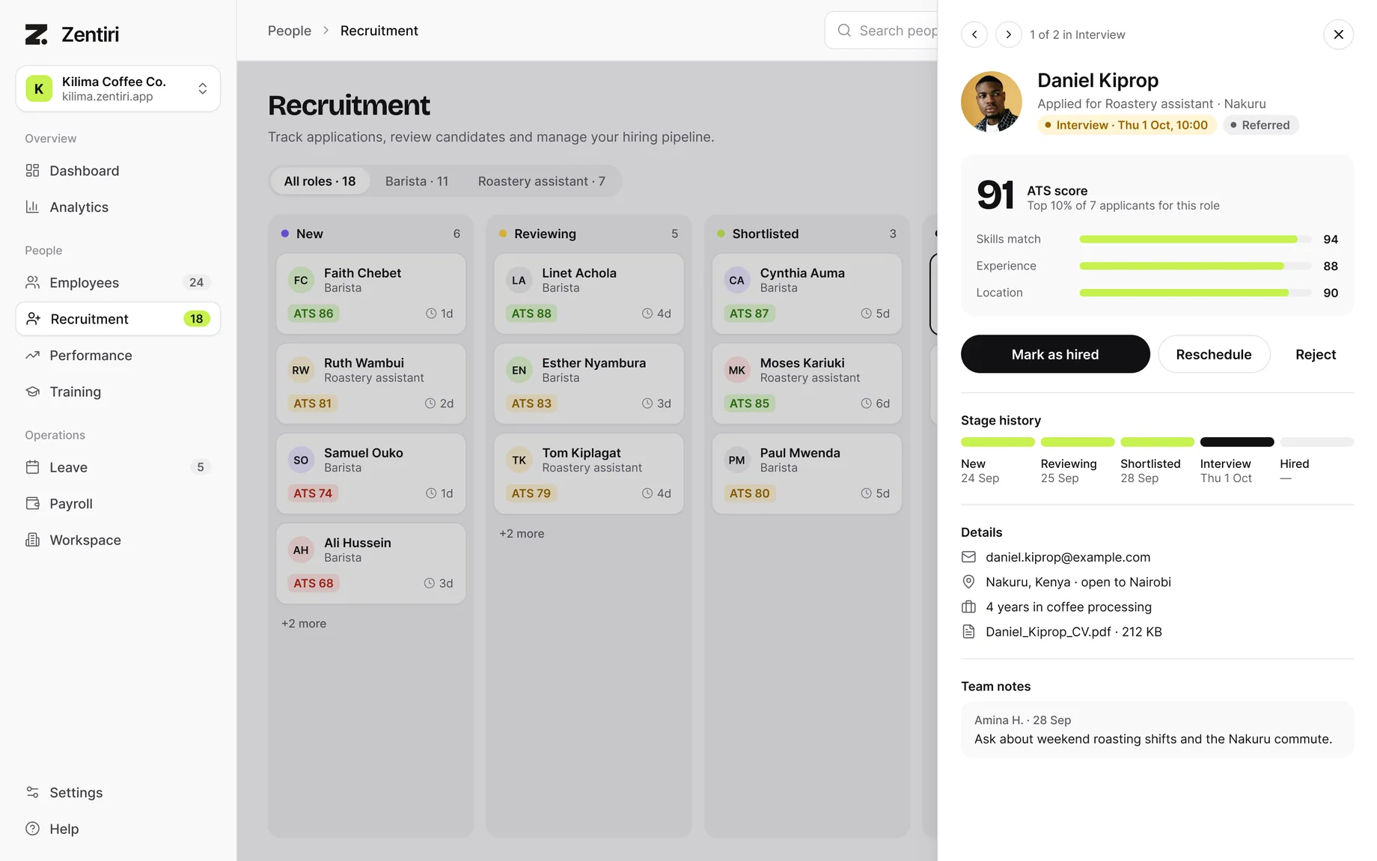Expand the Kilima Coffee Co. workspace switcher
This screenshot has height=861, width=1377.
[x=117, y=88]
